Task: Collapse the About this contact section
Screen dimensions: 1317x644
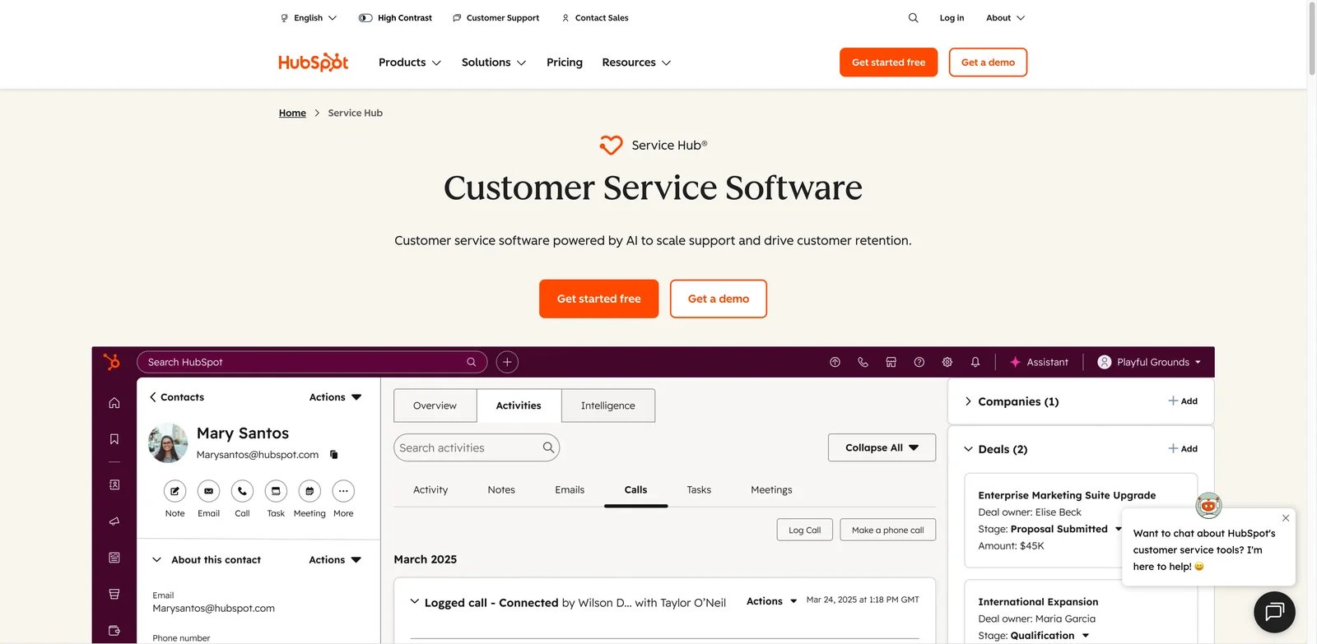Action: (x=156, y=560)
